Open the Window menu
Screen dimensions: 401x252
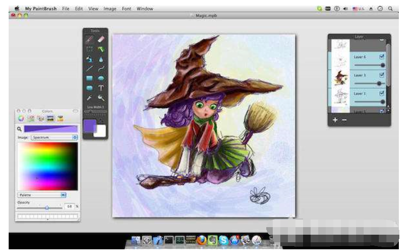point(144,9)
